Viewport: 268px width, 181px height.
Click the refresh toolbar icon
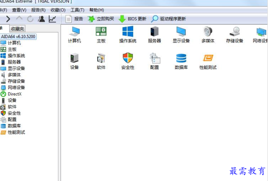(x=30, y=19)
